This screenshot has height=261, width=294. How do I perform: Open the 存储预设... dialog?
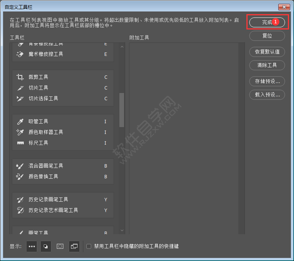pyautogui.click(x=267, y=82)
